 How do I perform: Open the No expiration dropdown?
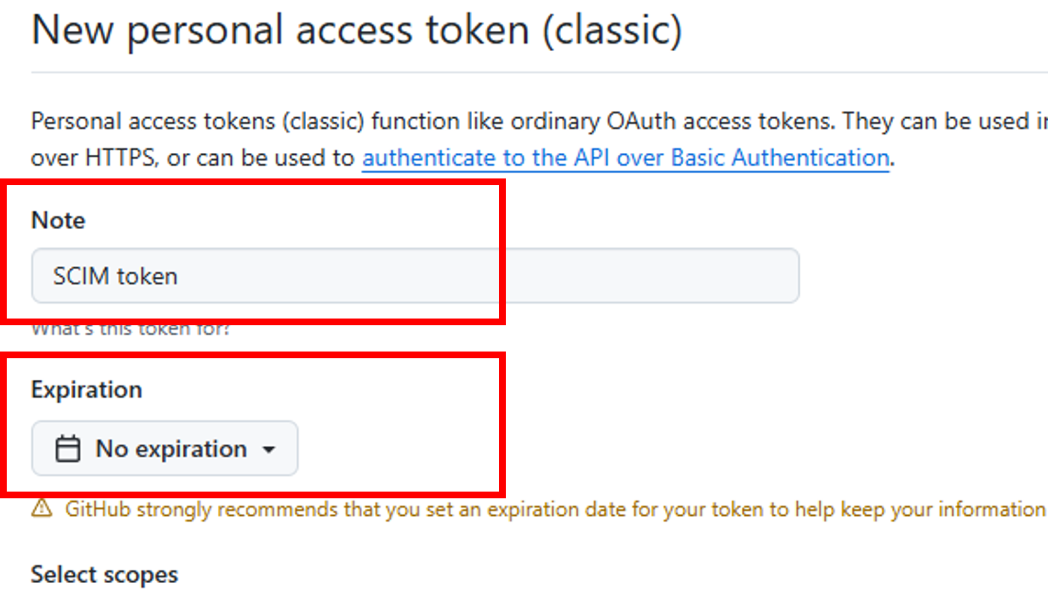(165, 448)
